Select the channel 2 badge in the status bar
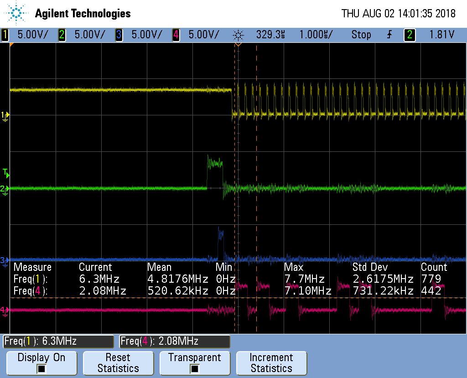Viewport: 467px width, 378px height. pos(62,35)
